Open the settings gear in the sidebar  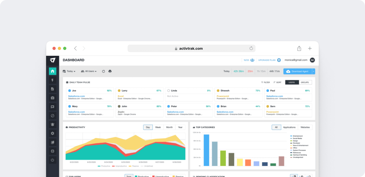pyautogui.click(x=52, y=133)
